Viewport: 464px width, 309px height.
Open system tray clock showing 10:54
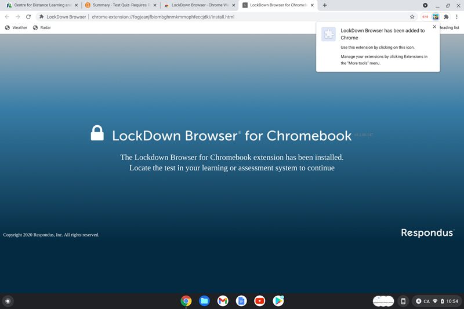click(452, 301)
